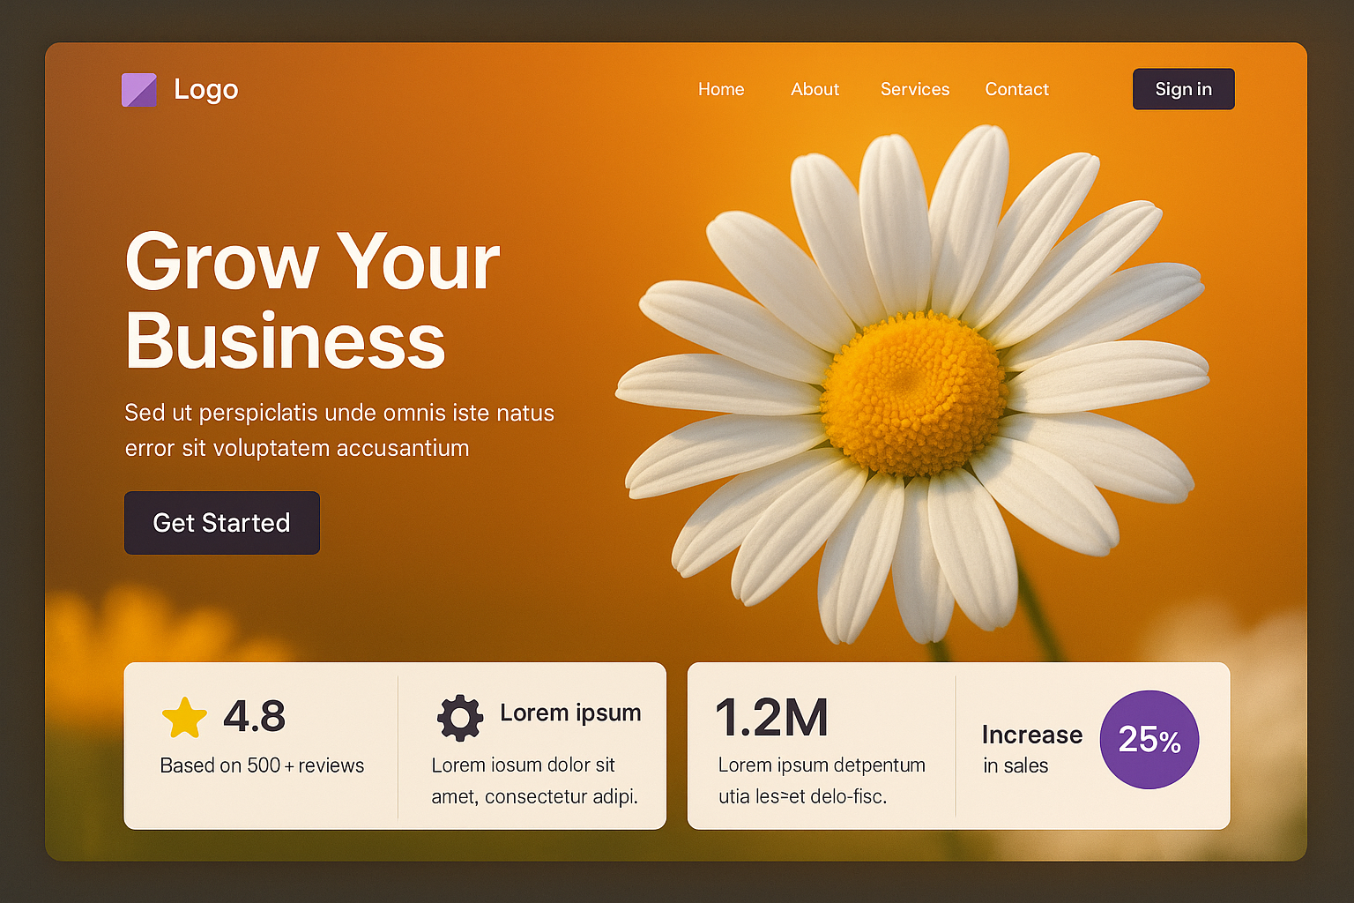
Task: Click the purple 25% circle badge
Action: [x=1149, y=740]
